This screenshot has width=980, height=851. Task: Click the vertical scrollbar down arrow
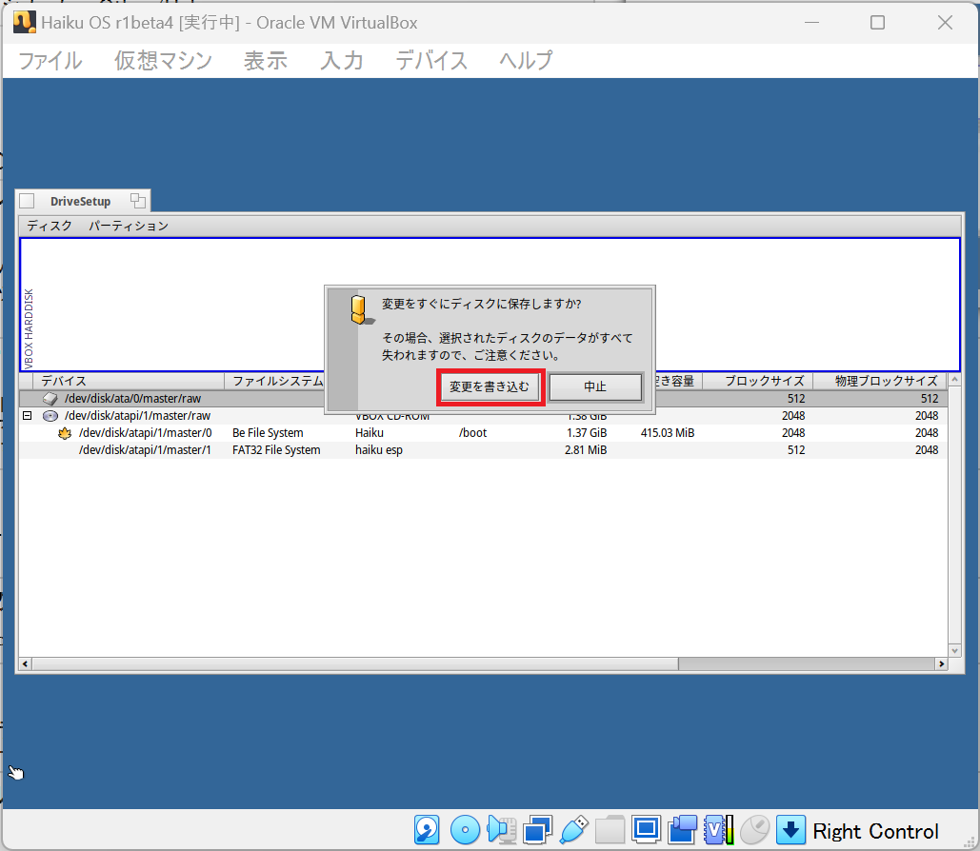pyautogui.click(x=954, y=650)
